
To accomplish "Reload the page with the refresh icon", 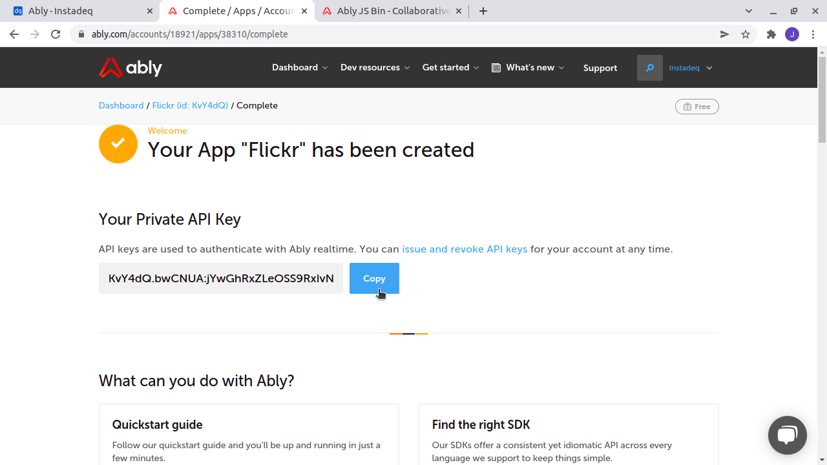I will pos(56,34).
